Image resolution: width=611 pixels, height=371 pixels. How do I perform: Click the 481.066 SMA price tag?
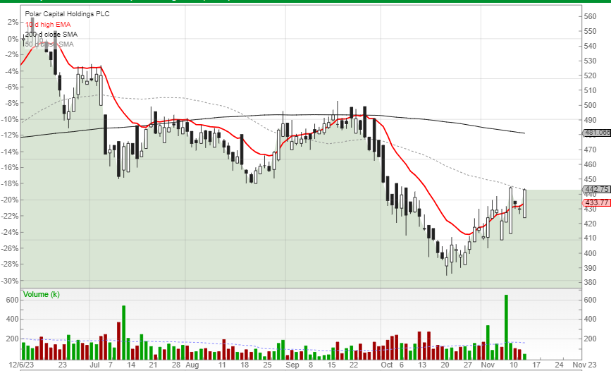click(x=597, y=133)
